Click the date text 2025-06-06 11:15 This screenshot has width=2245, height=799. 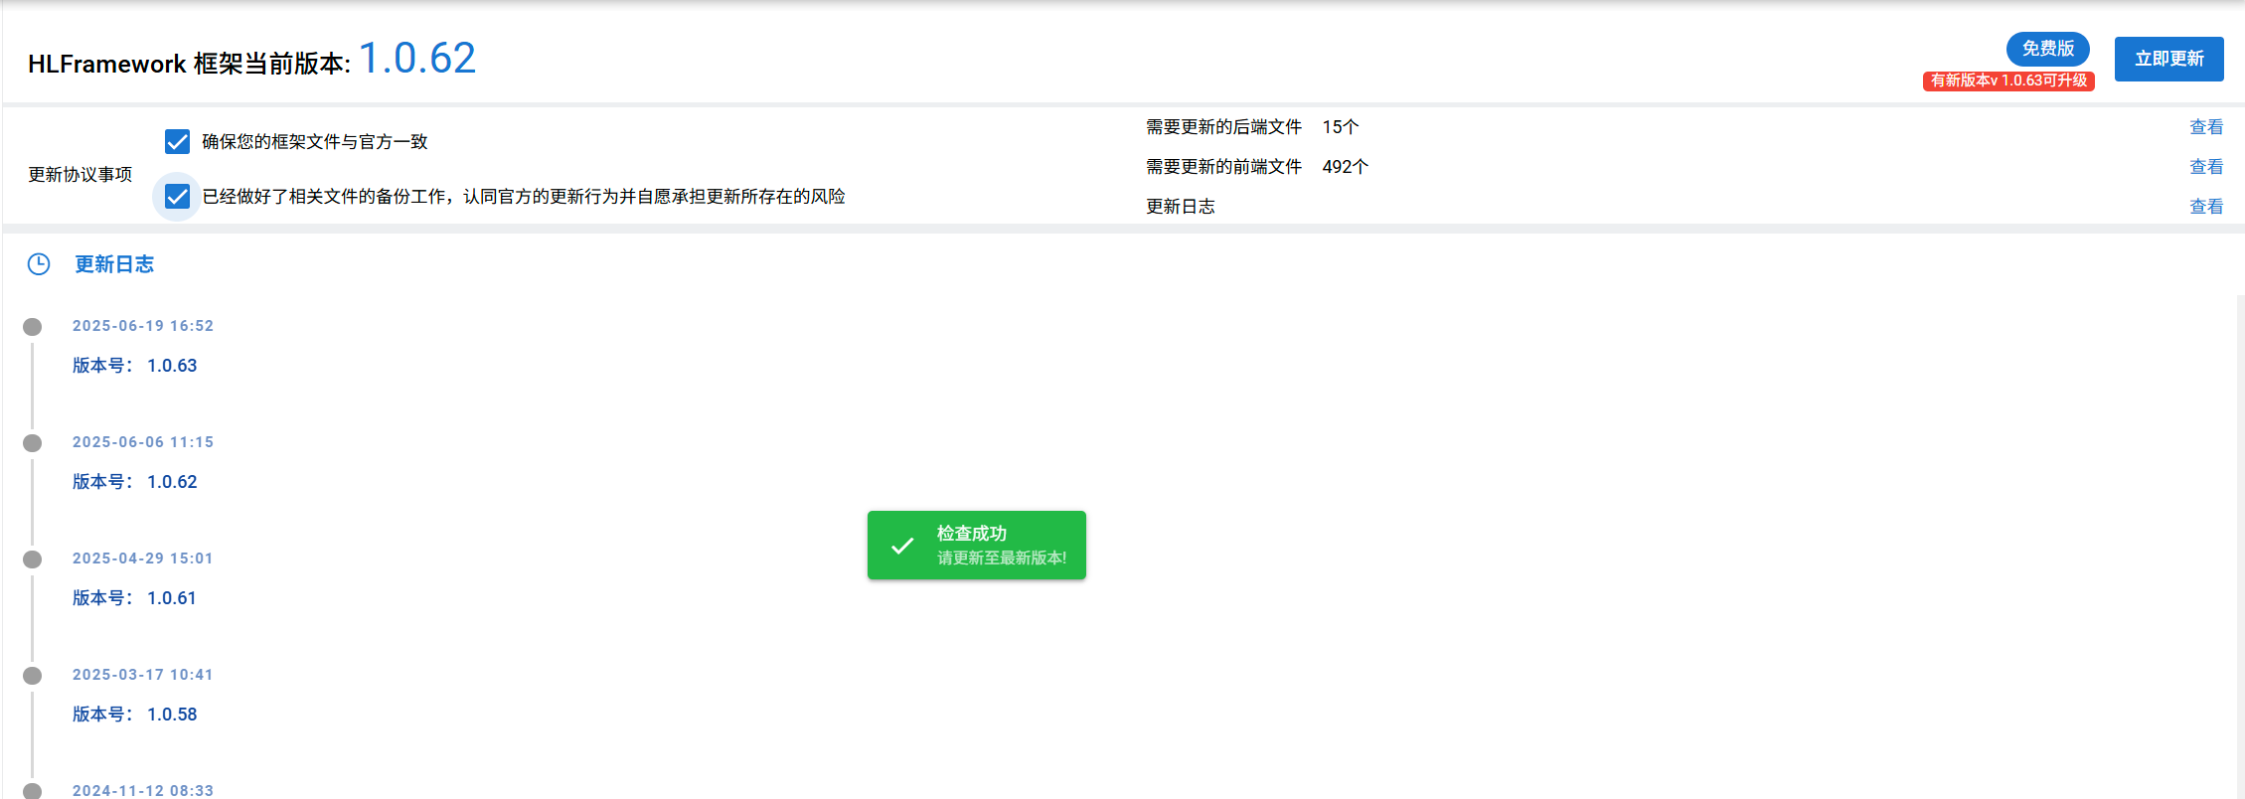pos(143,442)
